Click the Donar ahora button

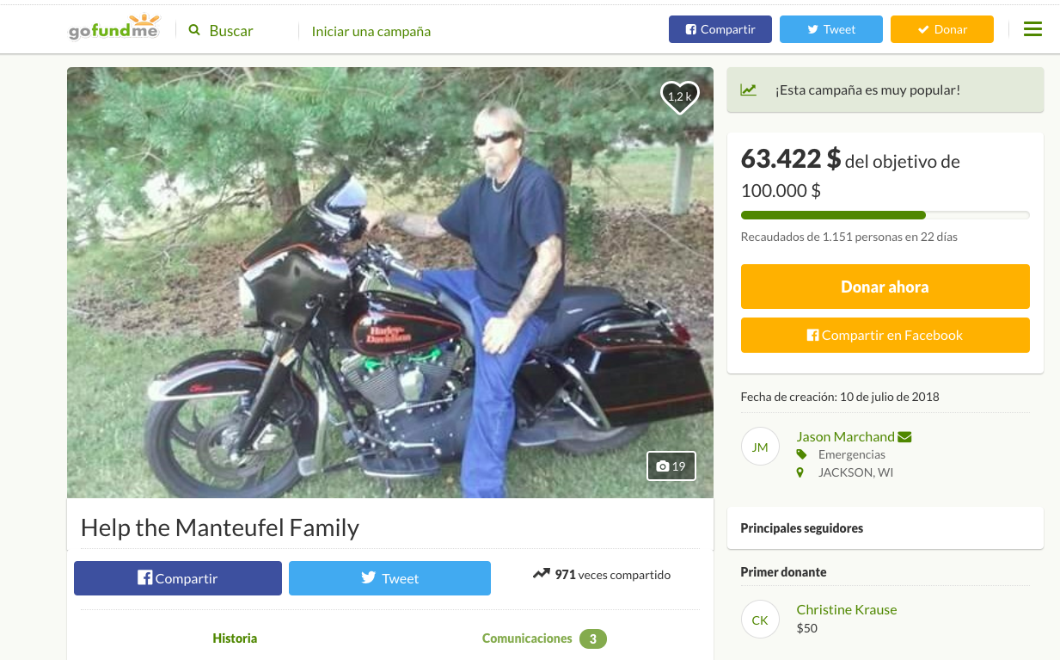(885, 287)
